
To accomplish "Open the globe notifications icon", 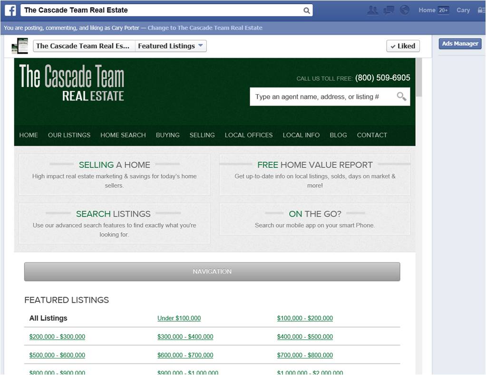I will (x=404, y=10).
